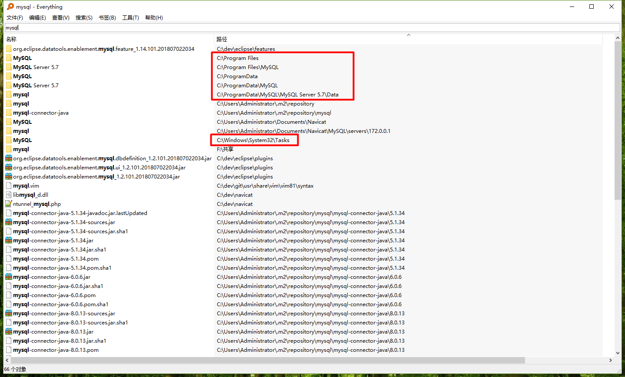Screen dimensions: 625x377
Task: Open the 编辑(E) menu
Action: (37, 17)
